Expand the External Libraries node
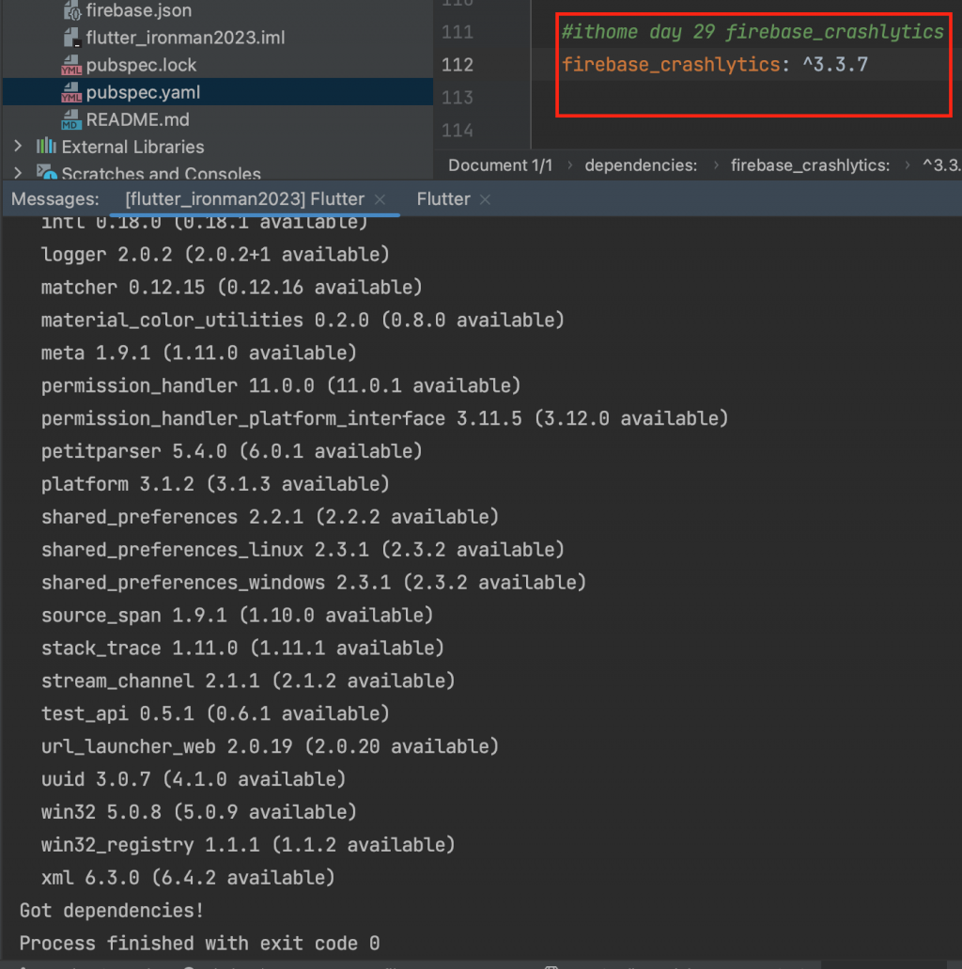The height and width of the screenshot is (969, 962). [18, 147]
